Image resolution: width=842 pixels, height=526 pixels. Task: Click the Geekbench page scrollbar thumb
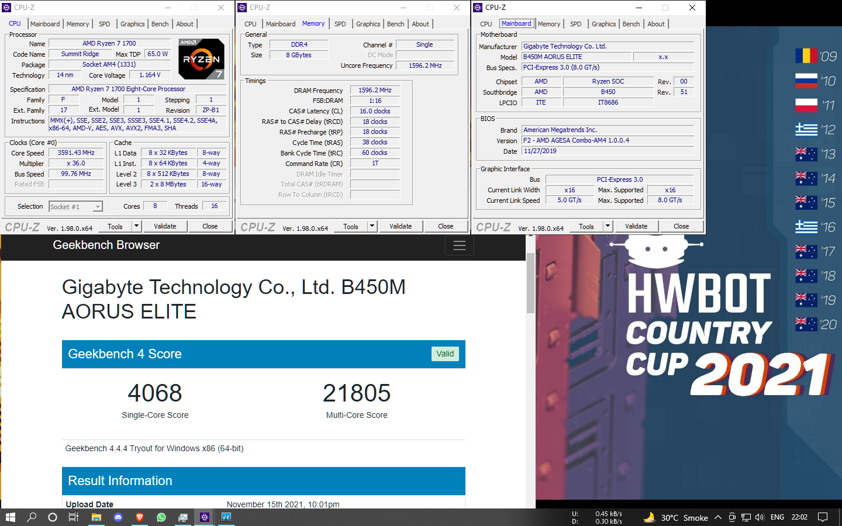(x=530, y=283)
